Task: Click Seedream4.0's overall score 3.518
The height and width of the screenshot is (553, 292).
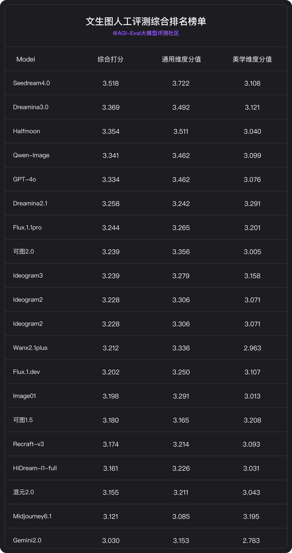Action: pyautogui.click(x=111, y=83)
